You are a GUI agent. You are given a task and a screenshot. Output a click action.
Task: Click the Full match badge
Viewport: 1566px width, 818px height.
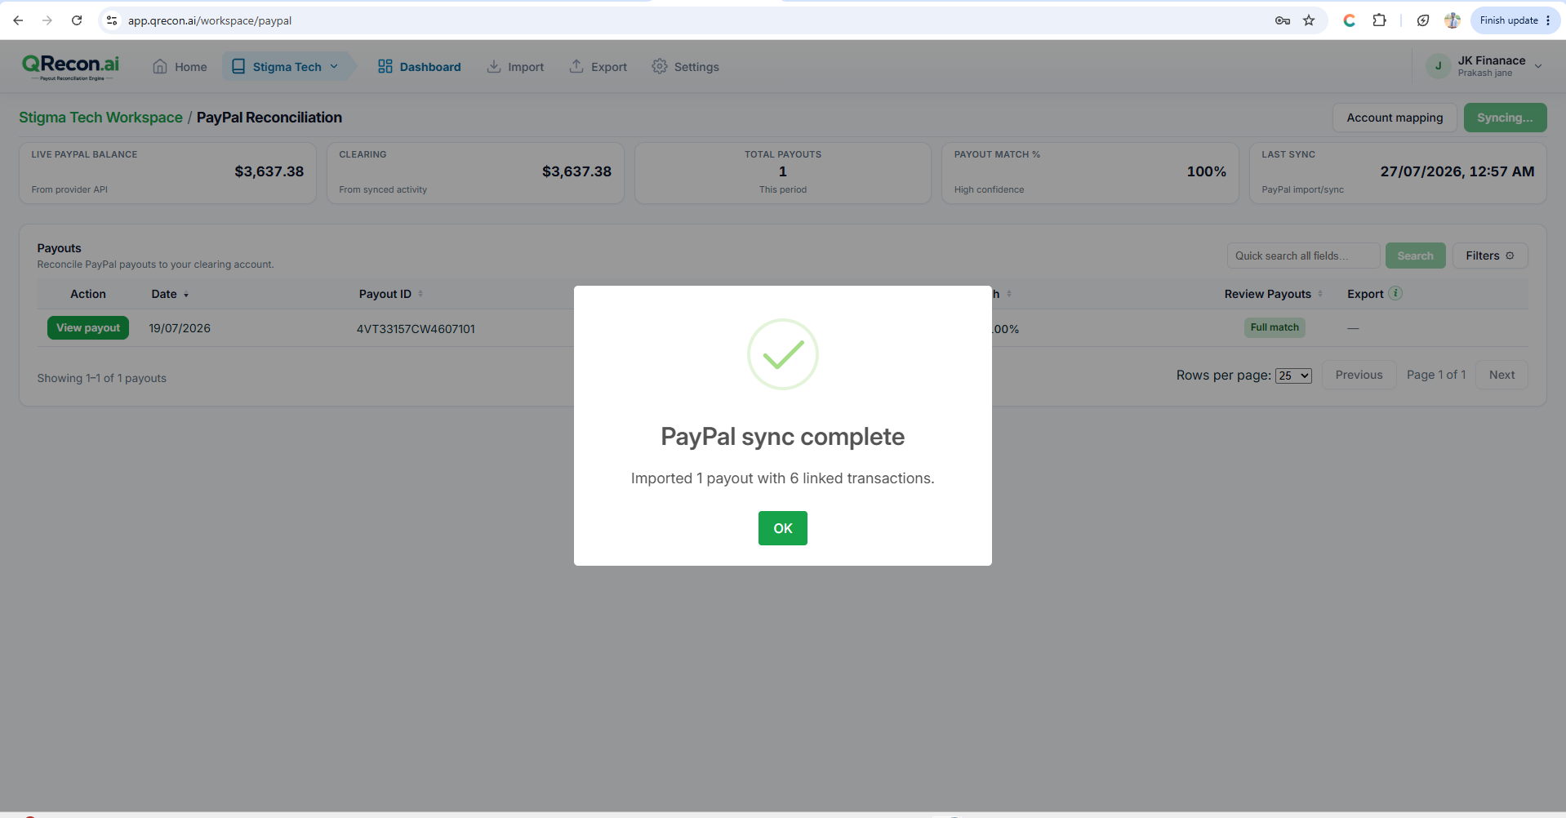(x=1275, y=327)
